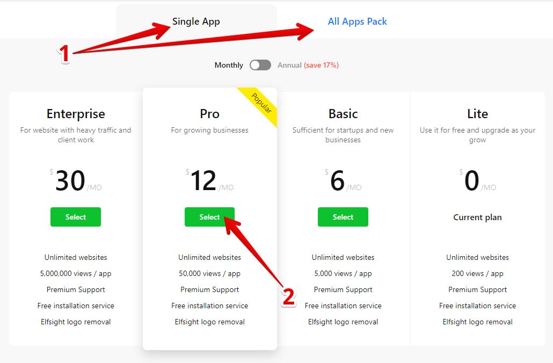Image resolution: width=553 pixels, height=363 pixels.
Task: Click the Current plan label under Lite
Action: coord(477,217)
